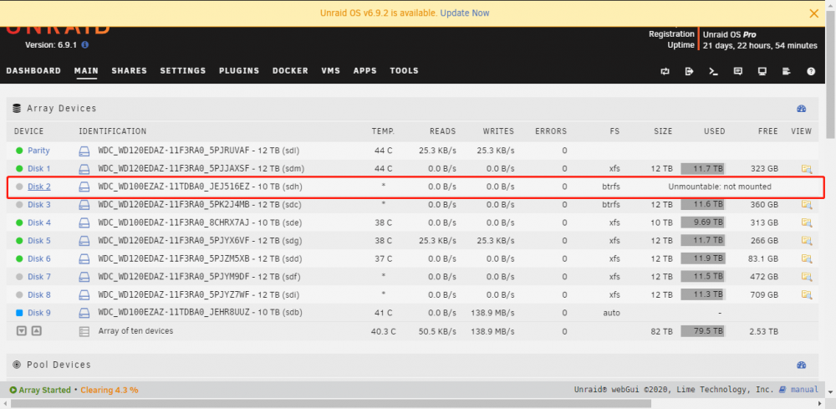Viewport: 836px width, 409px height.
Task: Browse Disk 3 via its view folder icon
Action: [x=807, y=205]
